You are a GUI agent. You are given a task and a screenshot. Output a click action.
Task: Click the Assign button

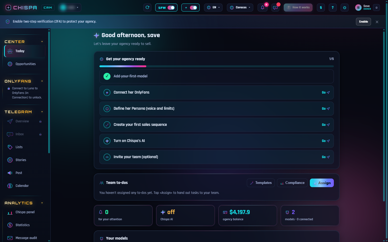[322, 183]
